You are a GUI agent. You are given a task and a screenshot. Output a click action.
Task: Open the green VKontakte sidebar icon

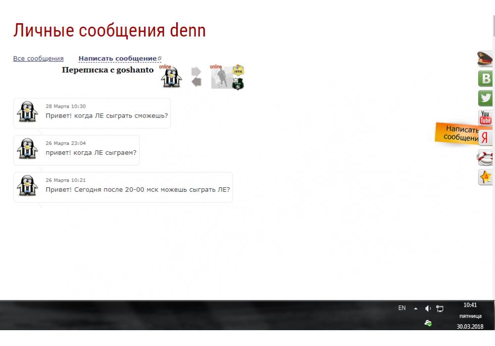pyautogui.click(x=485, y=79)
